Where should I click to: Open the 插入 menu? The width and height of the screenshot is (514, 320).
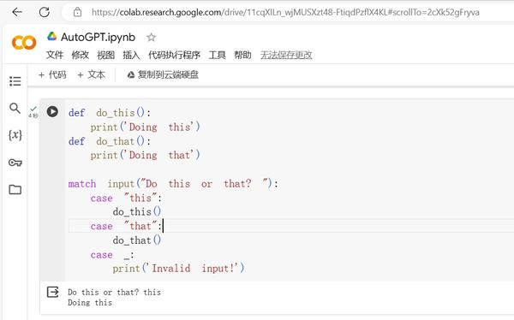(x=131, y=55)
